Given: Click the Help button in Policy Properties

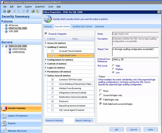Looking at the screenshot, I should click(x=151, y=130).
